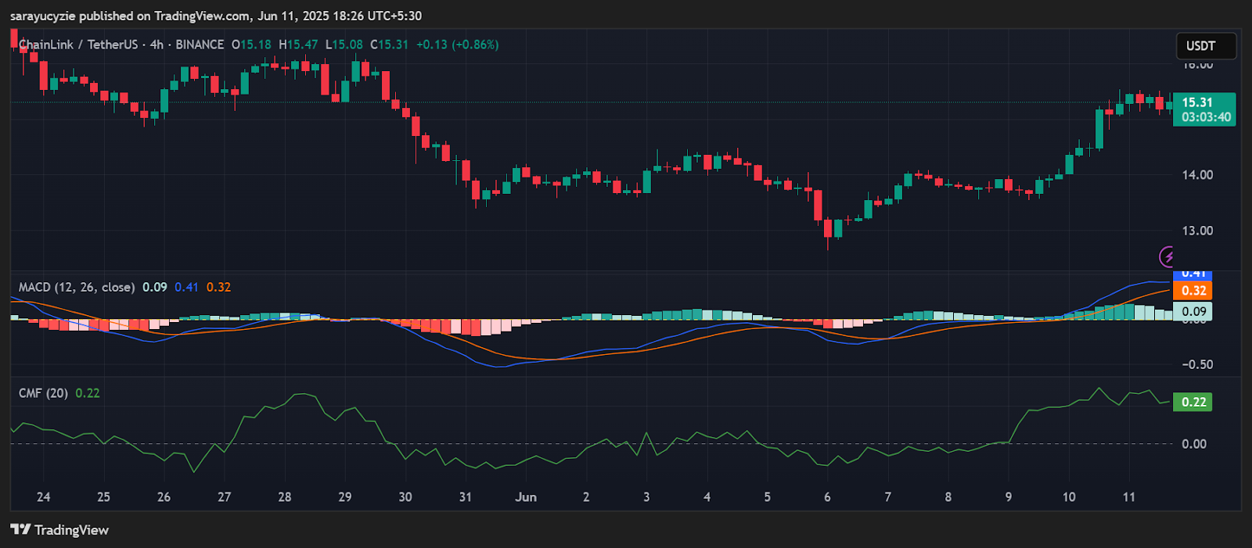This screenshot has width=1252, height=548.
Task: Select the MACD (12, 26, close) indicator label
Action: pyautogui.click(x=76, y=288)
